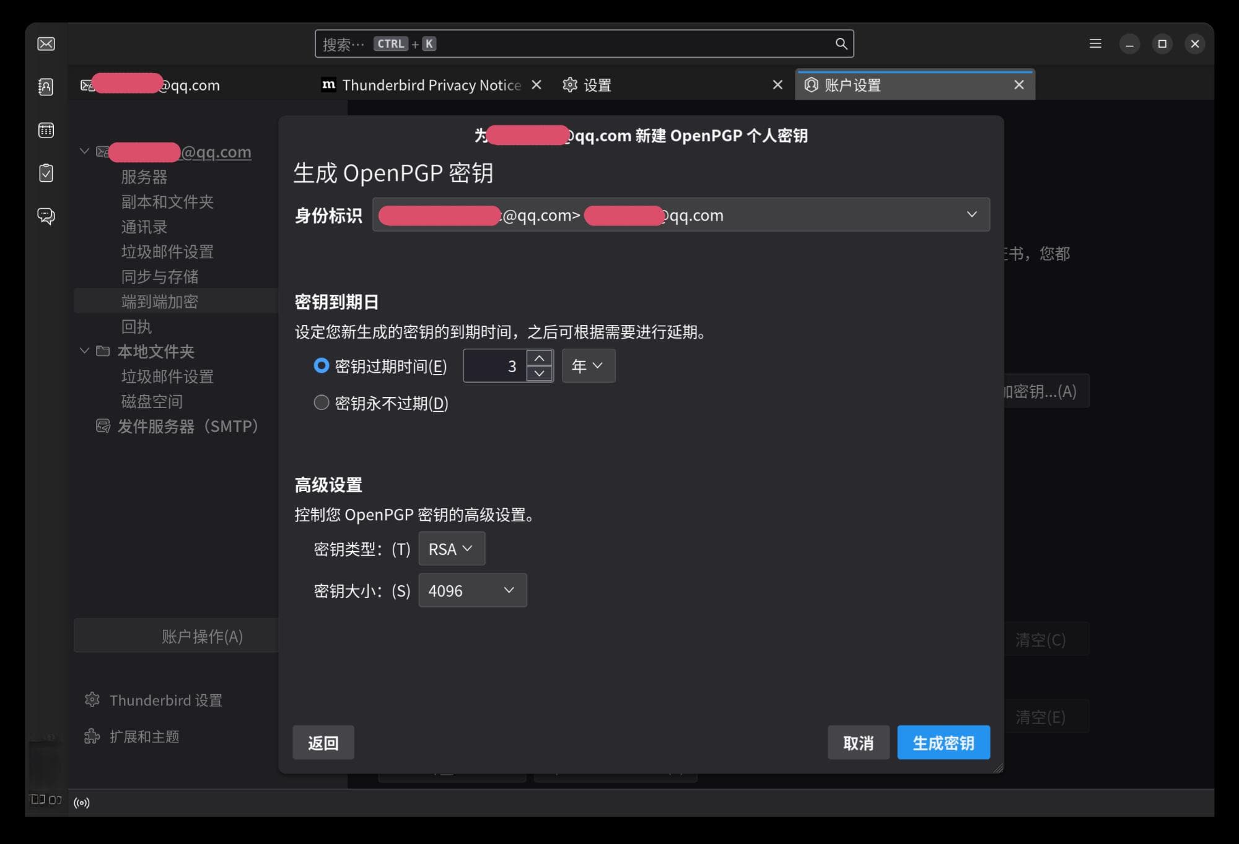
Task: Select 密钥过期时间 radio option
Action: click(321, 366)
